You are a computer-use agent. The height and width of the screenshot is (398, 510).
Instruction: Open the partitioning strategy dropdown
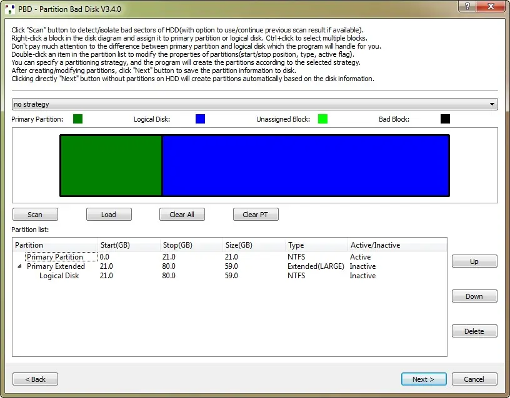tap(254, 104)
